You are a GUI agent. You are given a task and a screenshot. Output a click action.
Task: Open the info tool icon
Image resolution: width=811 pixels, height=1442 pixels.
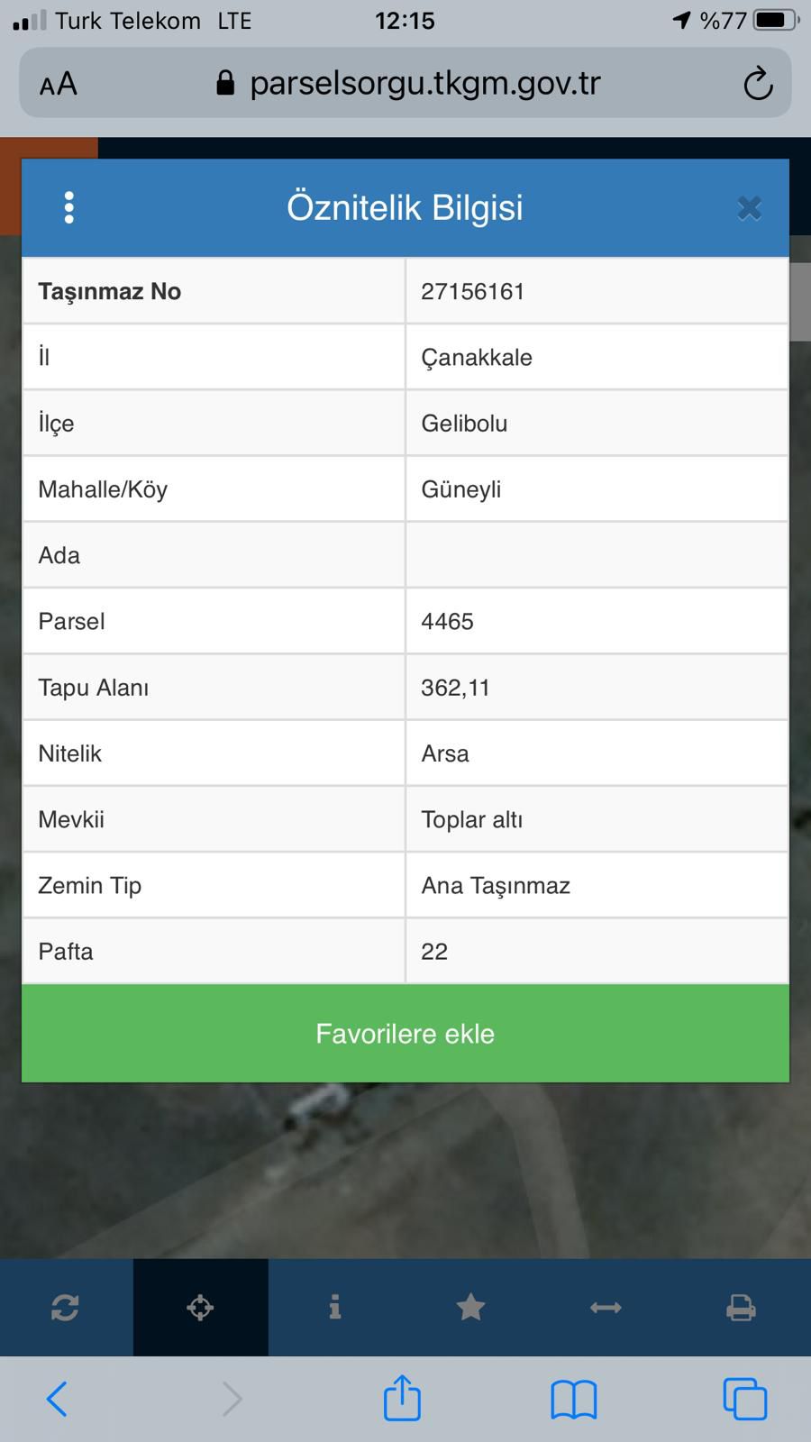pos(335,1307)
